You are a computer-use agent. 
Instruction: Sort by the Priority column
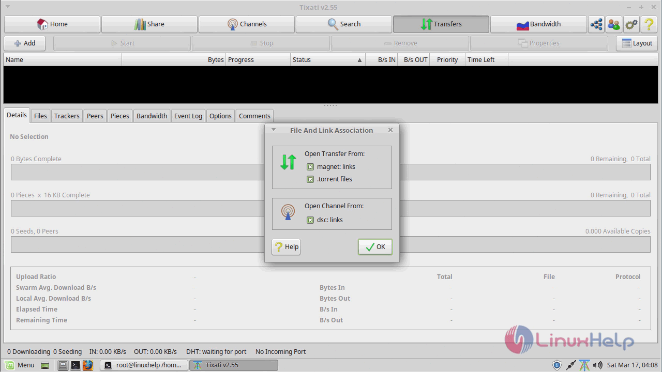[447, 60]
